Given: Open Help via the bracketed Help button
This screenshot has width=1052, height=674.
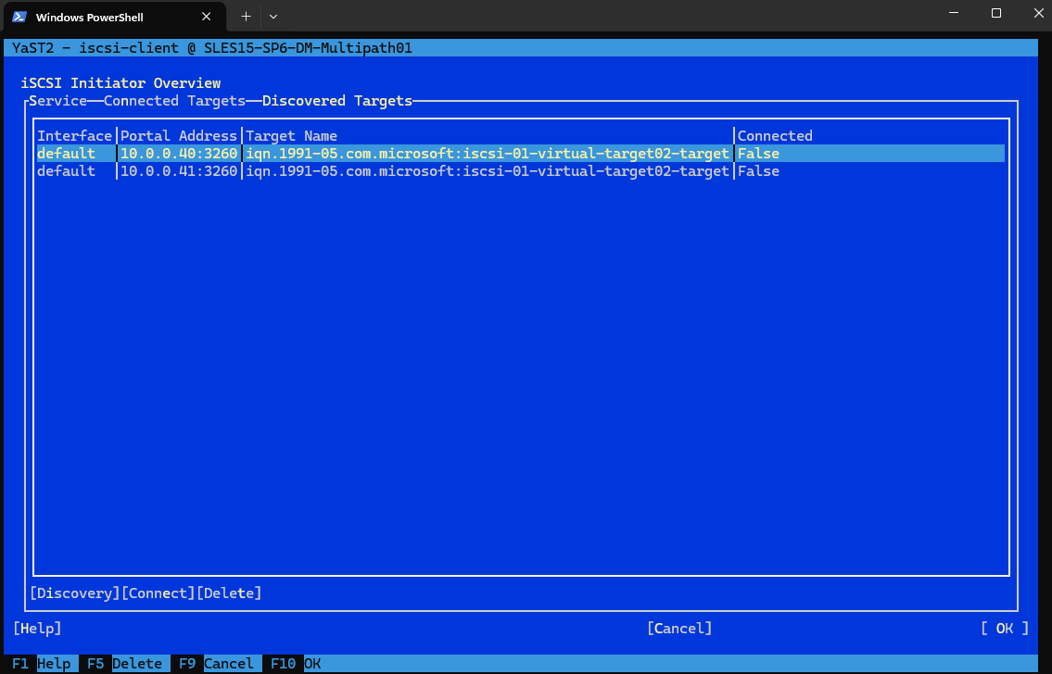Looking at the screenshot, I should pos(38,628).
